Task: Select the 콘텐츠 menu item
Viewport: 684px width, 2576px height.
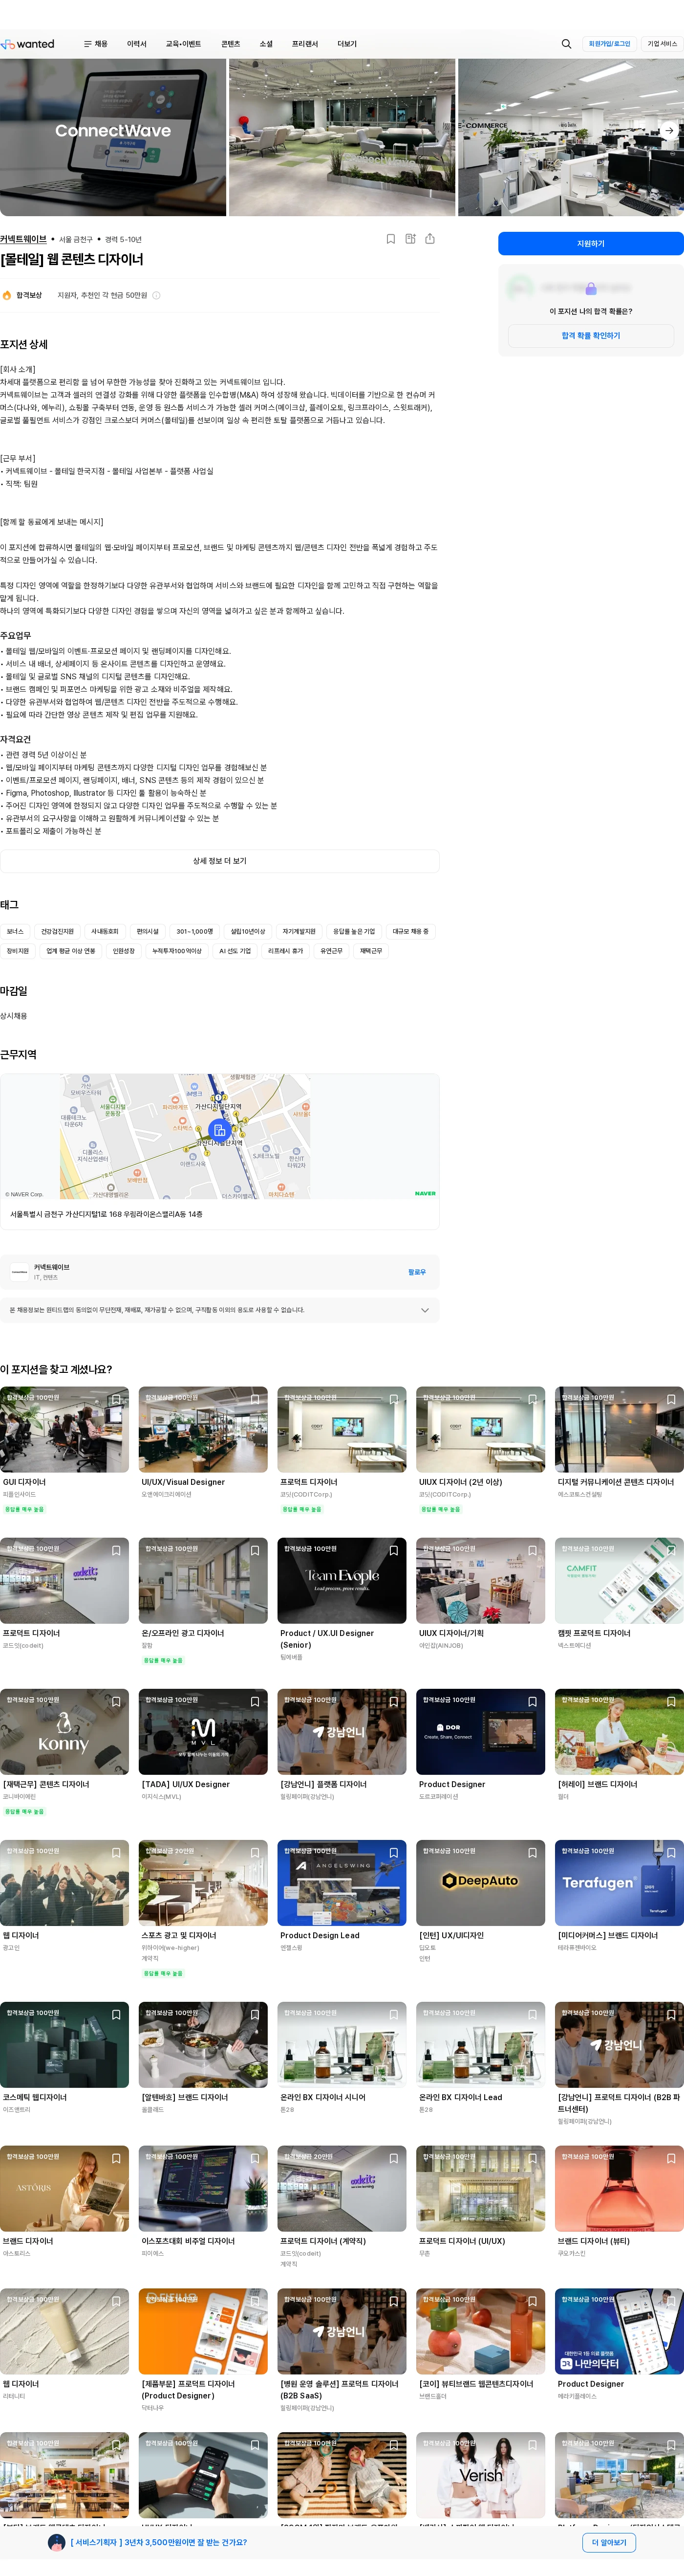Action: (x=231, y=44)
